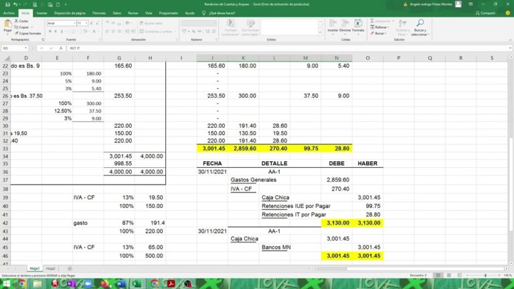514x289 pixels.
Task: Select column header O
Action: click(x=367, y=58)
